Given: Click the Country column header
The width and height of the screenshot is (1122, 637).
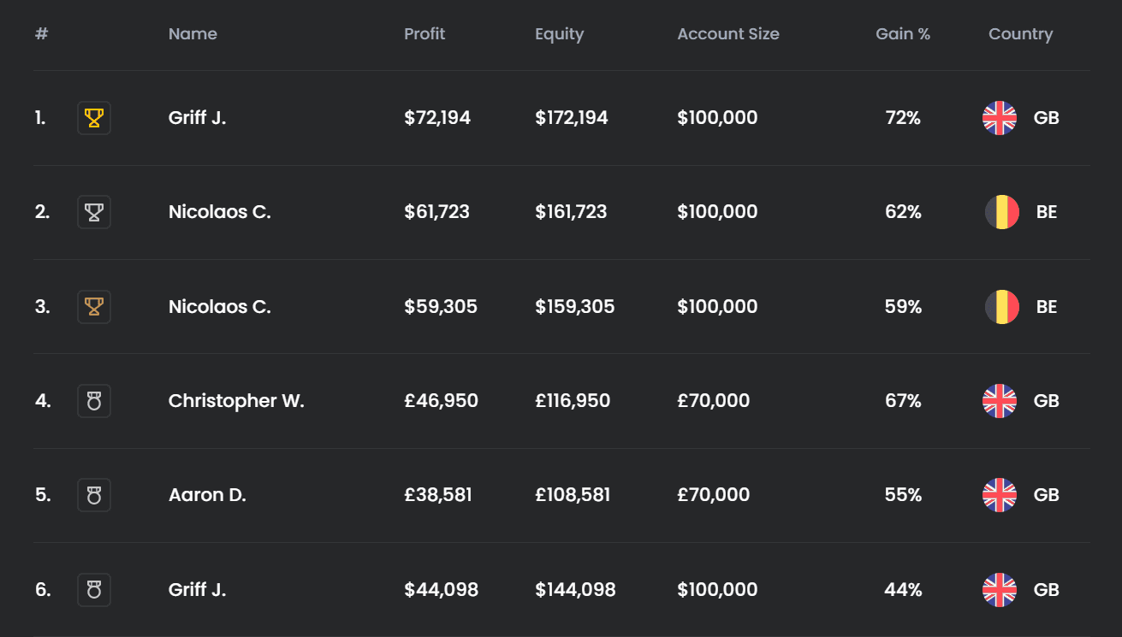Looking at the screenshot, I should click(x=1020, y=34).
